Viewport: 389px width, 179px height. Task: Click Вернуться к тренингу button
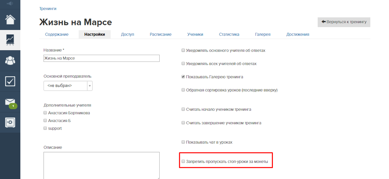[x=344, y=22]
